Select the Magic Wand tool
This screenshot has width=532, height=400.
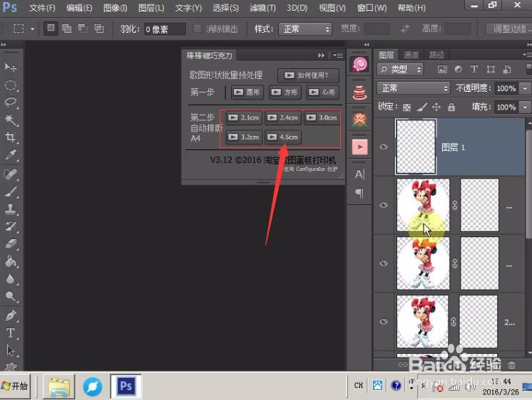(x=11, y=120)
